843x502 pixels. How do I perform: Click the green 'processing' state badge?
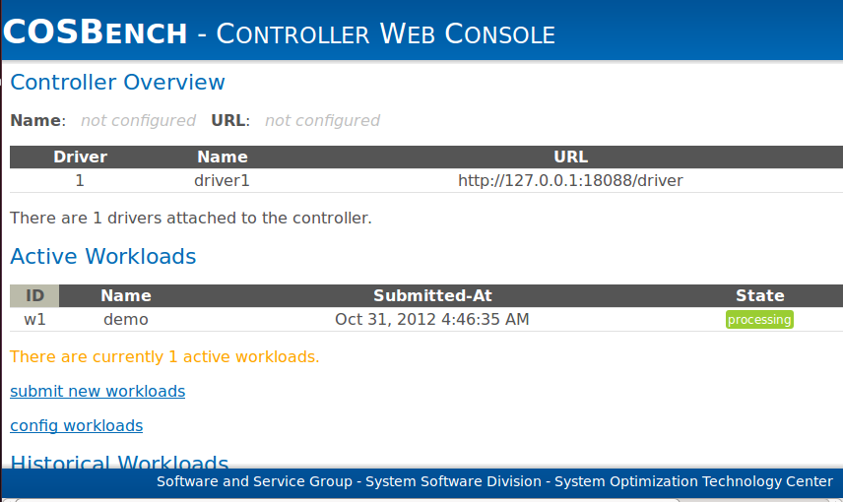click(759, 319)
